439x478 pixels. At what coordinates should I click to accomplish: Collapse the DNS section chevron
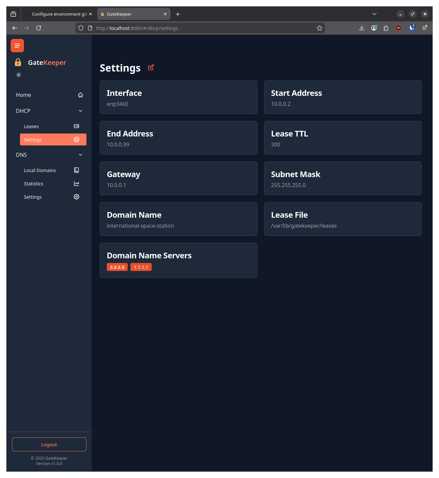click(x=80, y=155)
